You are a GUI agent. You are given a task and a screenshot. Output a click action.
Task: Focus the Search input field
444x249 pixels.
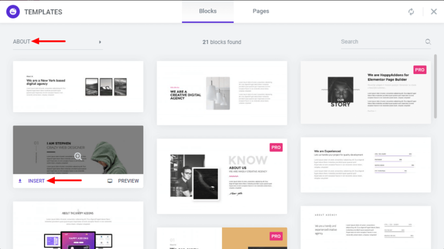382,42
